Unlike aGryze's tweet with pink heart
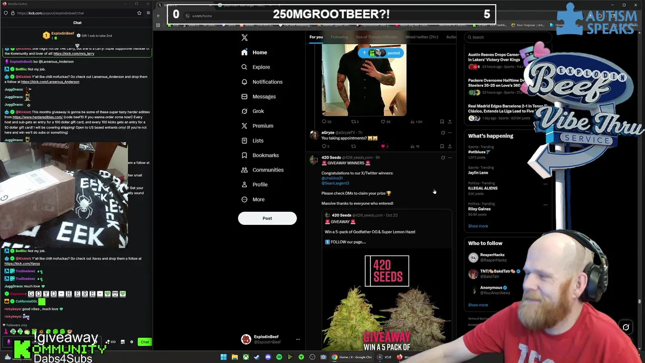The height and width of the screenshot is (363, 645). point(383,146)
